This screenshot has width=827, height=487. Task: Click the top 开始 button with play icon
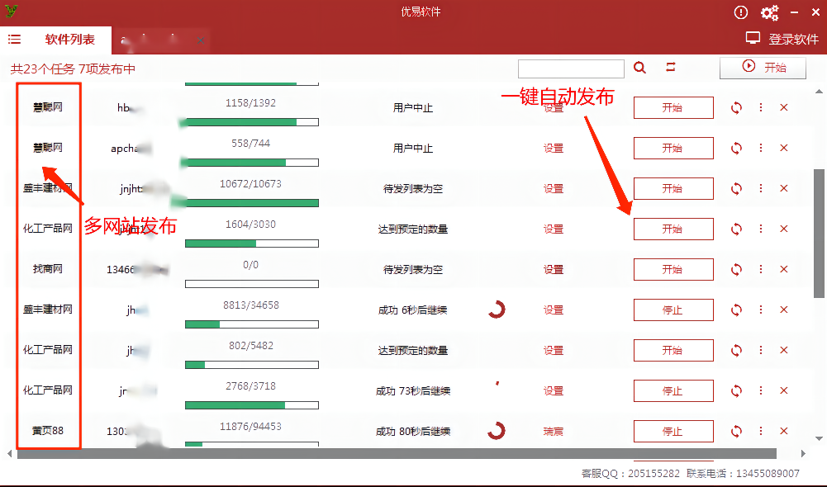coord(763,68)
